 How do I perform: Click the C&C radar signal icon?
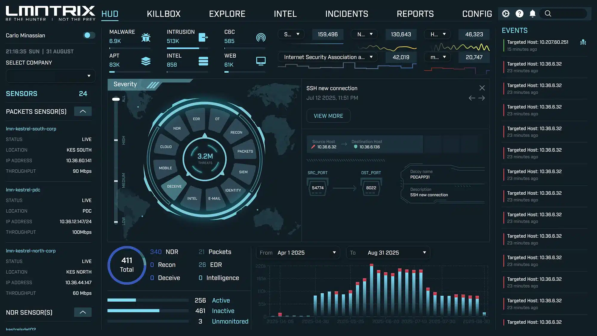tap(261, 37)
